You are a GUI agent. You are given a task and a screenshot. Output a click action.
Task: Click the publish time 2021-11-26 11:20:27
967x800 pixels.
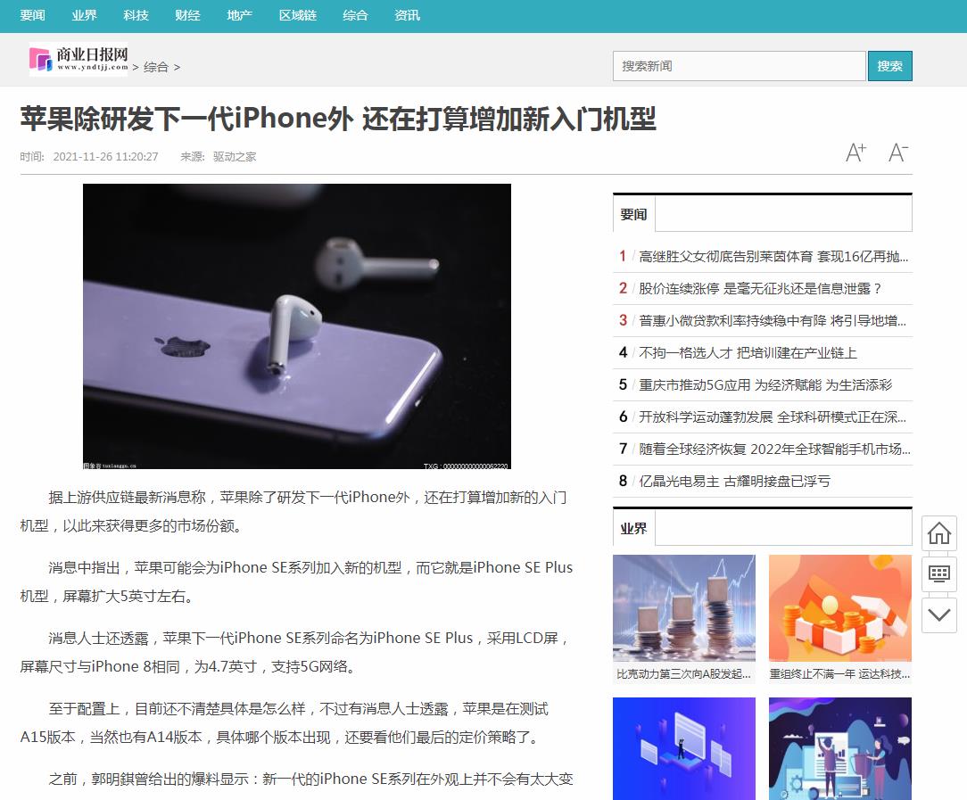click(105, 157)
